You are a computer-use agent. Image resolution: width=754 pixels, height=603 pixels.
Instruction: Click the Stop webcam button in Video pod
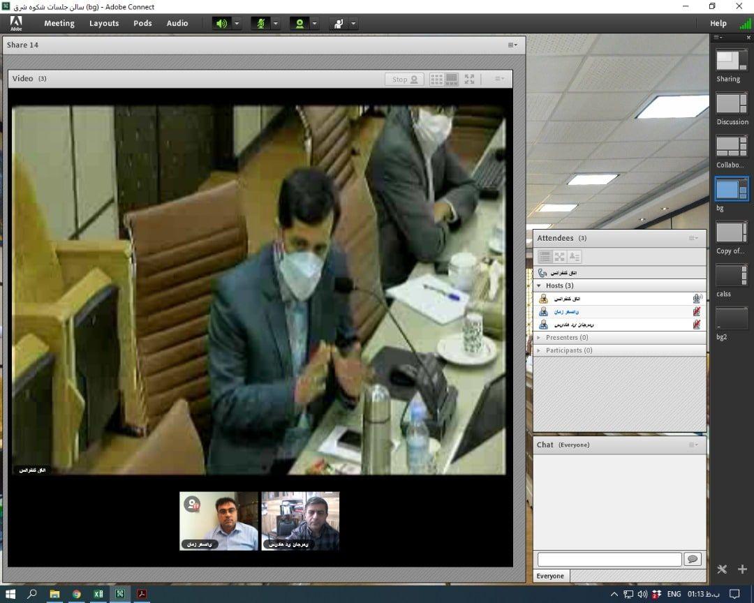pyautogui.click(x=404, y=80)
